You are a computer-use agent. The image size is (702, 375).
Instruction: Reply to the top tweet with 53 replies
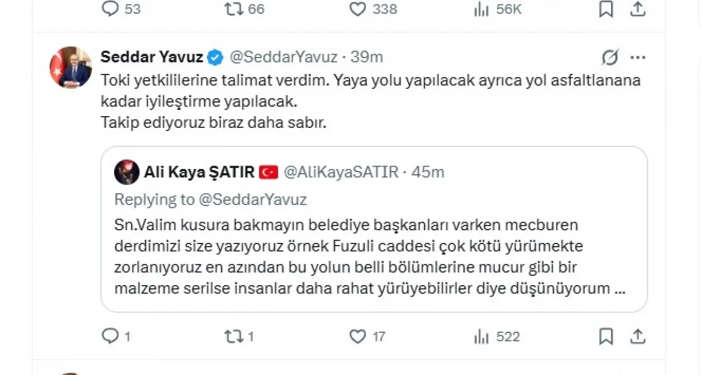pyautogui.click(x=111, y=9)
